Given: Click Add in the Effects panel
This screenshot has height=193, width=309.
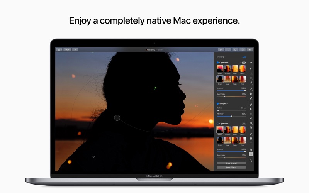Looking at the screenshot, I should coord(244,57).
